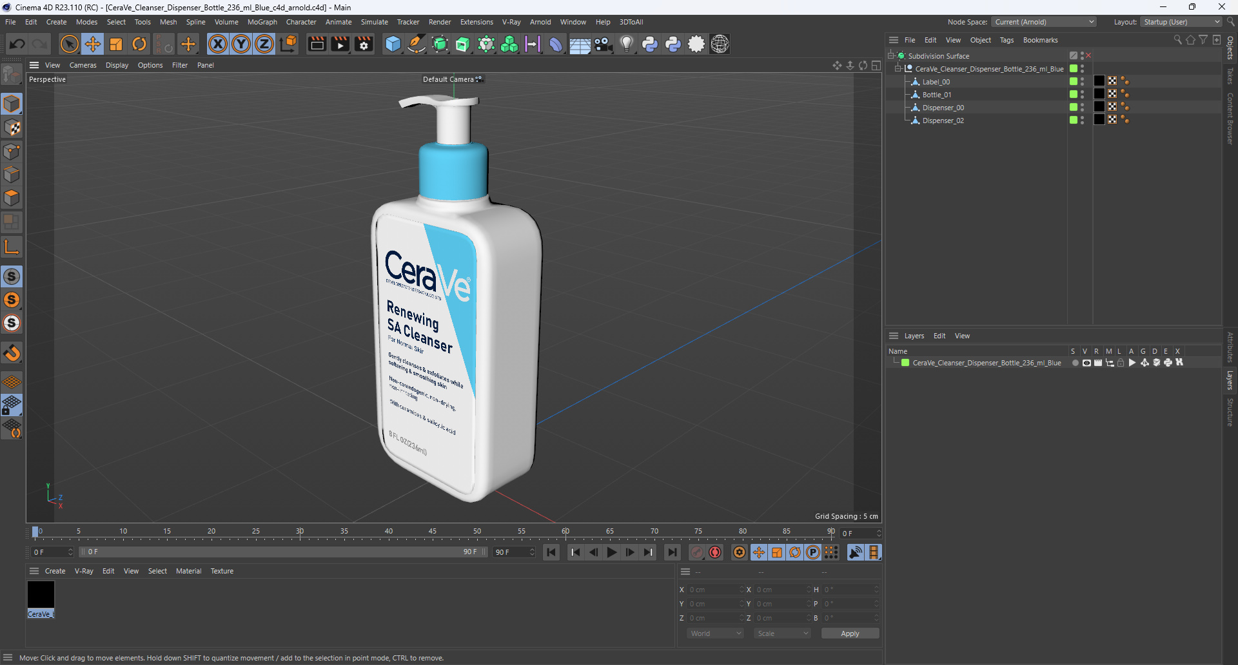Activate the Move tool

point(93,44)
